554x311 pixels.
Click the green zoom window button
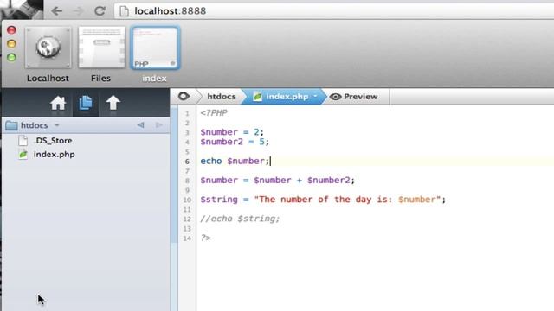(11, 57)
